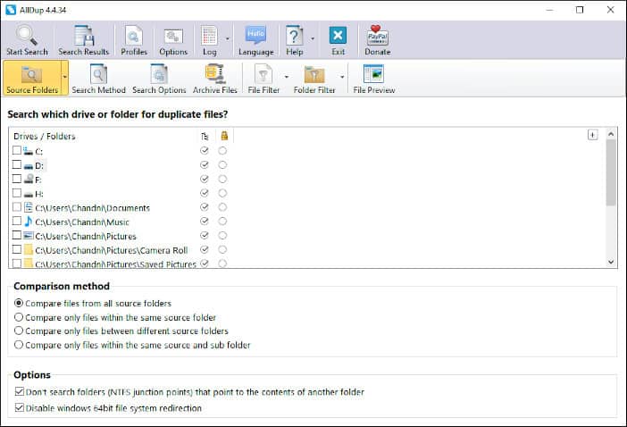Click the folder list scroll down arrow
The width and height of the screenshot is (627, 427).
coord(611,262)
